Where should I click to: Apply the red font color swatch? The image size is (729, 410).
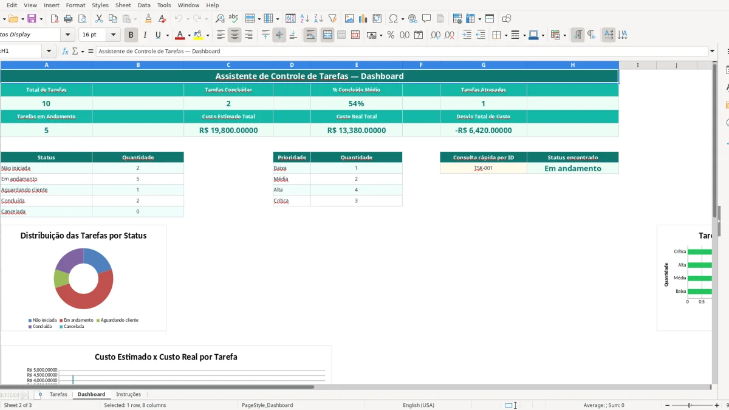[179, 35]
